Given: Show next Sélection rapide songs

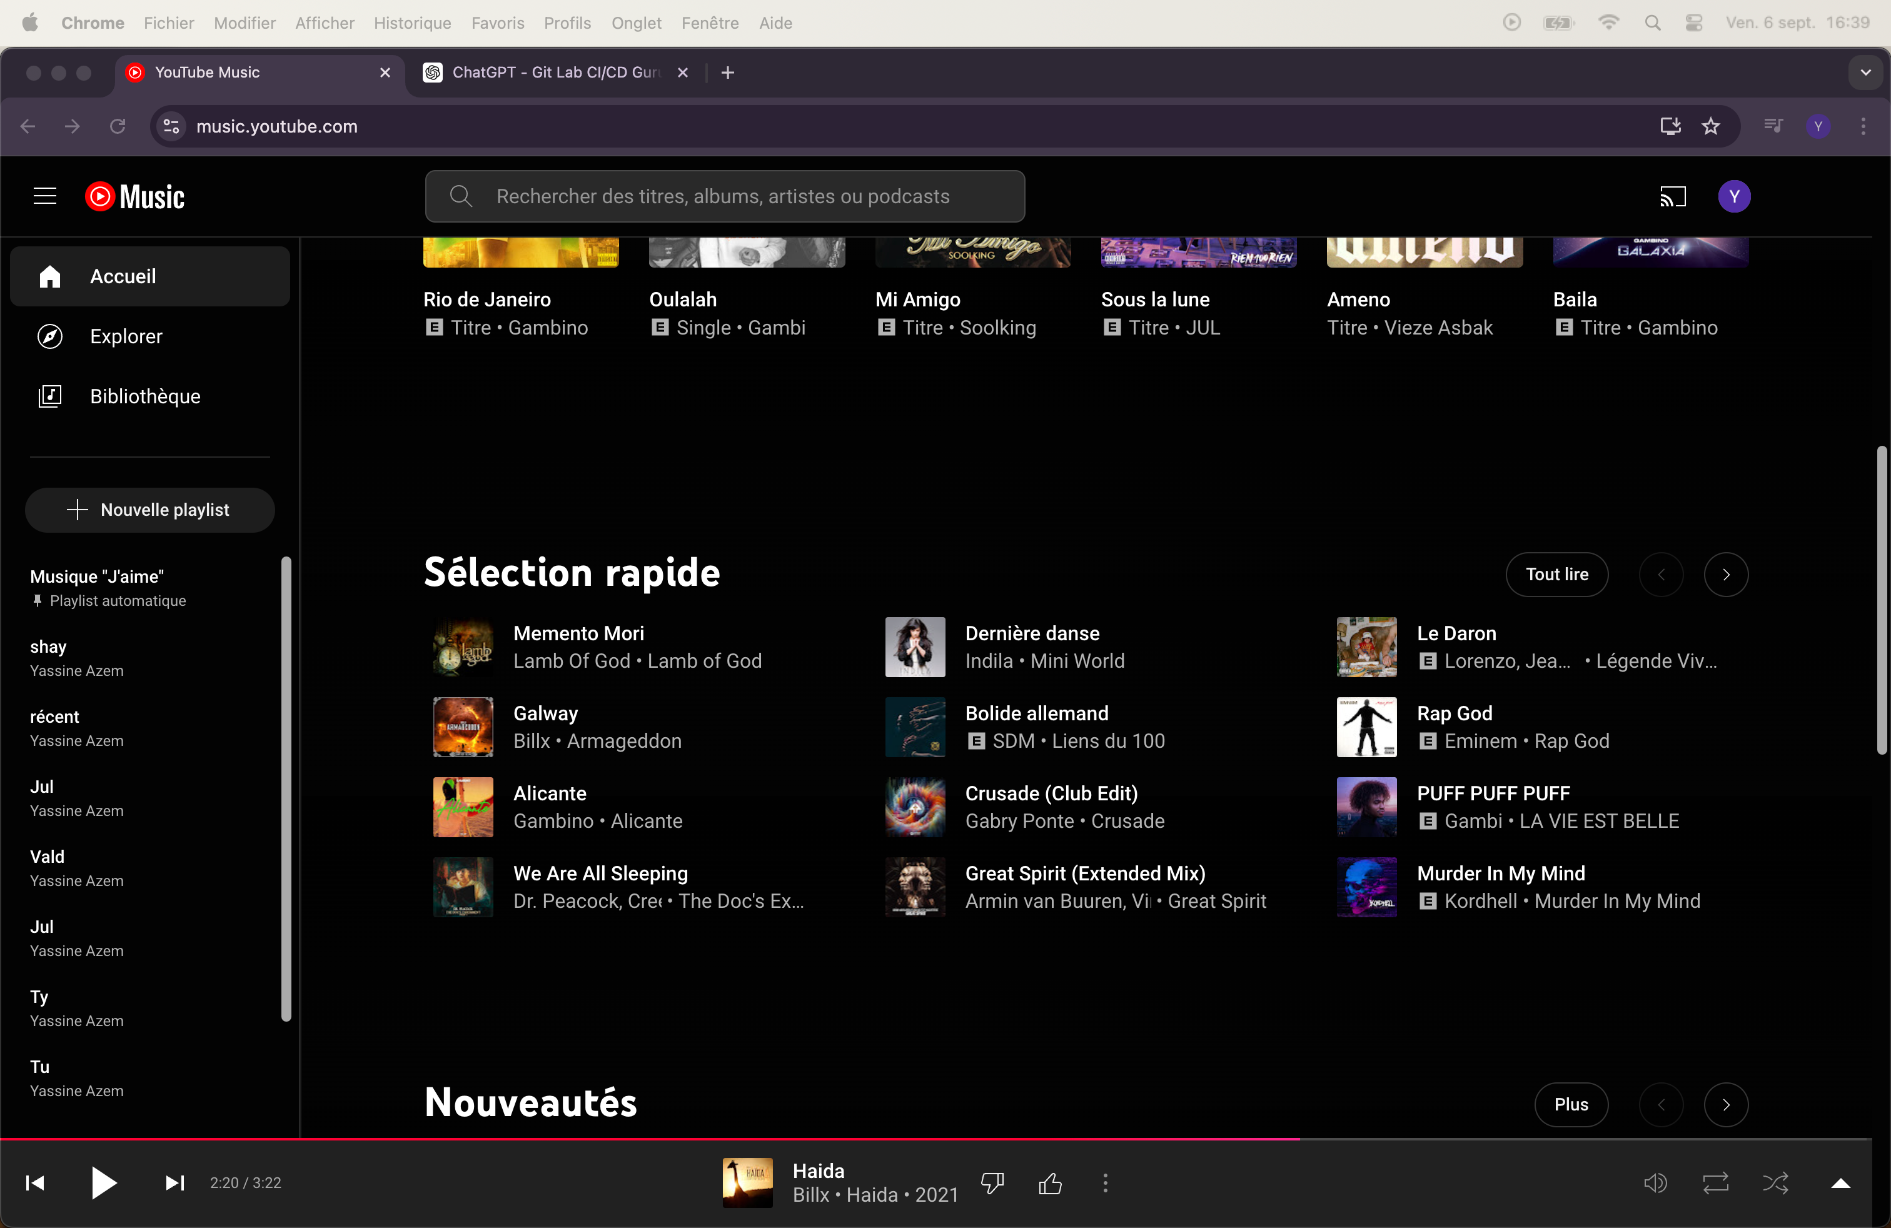Looking at the screenshot, I should pyautogui.click(x=1726, y=574).
